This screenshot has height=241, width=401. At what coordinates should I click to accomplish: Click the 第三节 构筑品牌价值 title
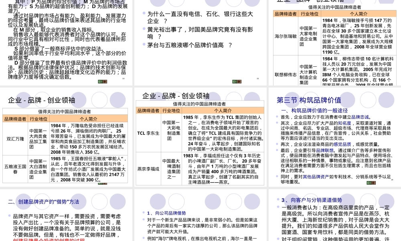pos(309,100)
